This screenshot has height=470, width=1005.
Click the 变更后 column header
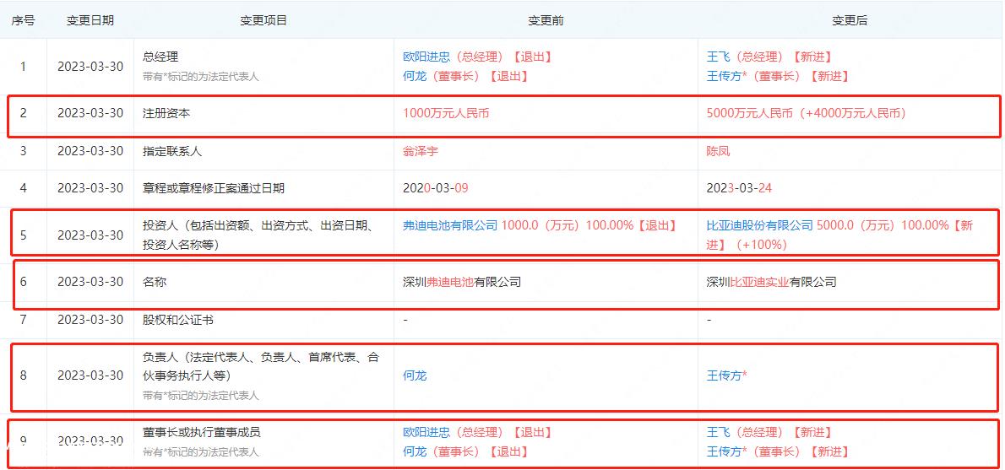(x=850, y=20)
